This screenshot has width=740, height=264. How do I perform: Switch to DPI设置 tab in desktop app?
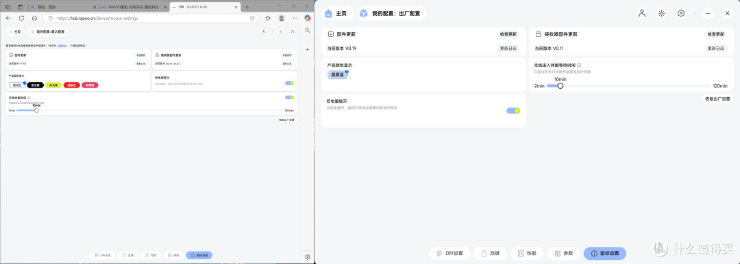click(x=449, y=253)
